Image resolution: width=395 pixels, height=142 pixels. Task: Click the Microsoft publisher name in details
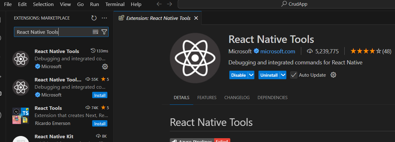240,51
